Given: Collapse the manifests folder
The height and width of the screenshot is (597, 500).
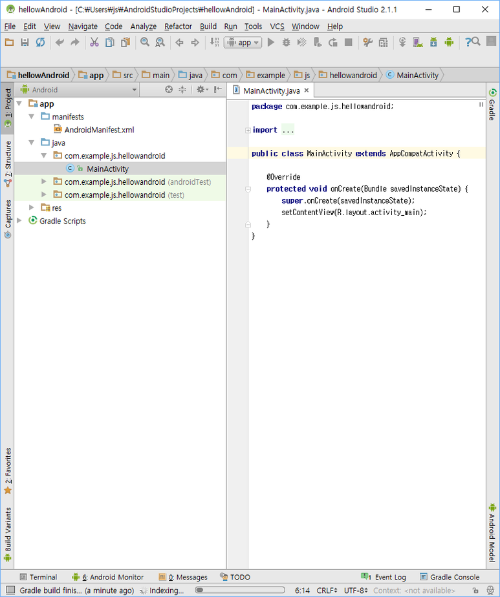Looking at the screenshot, I should point(32,117).
